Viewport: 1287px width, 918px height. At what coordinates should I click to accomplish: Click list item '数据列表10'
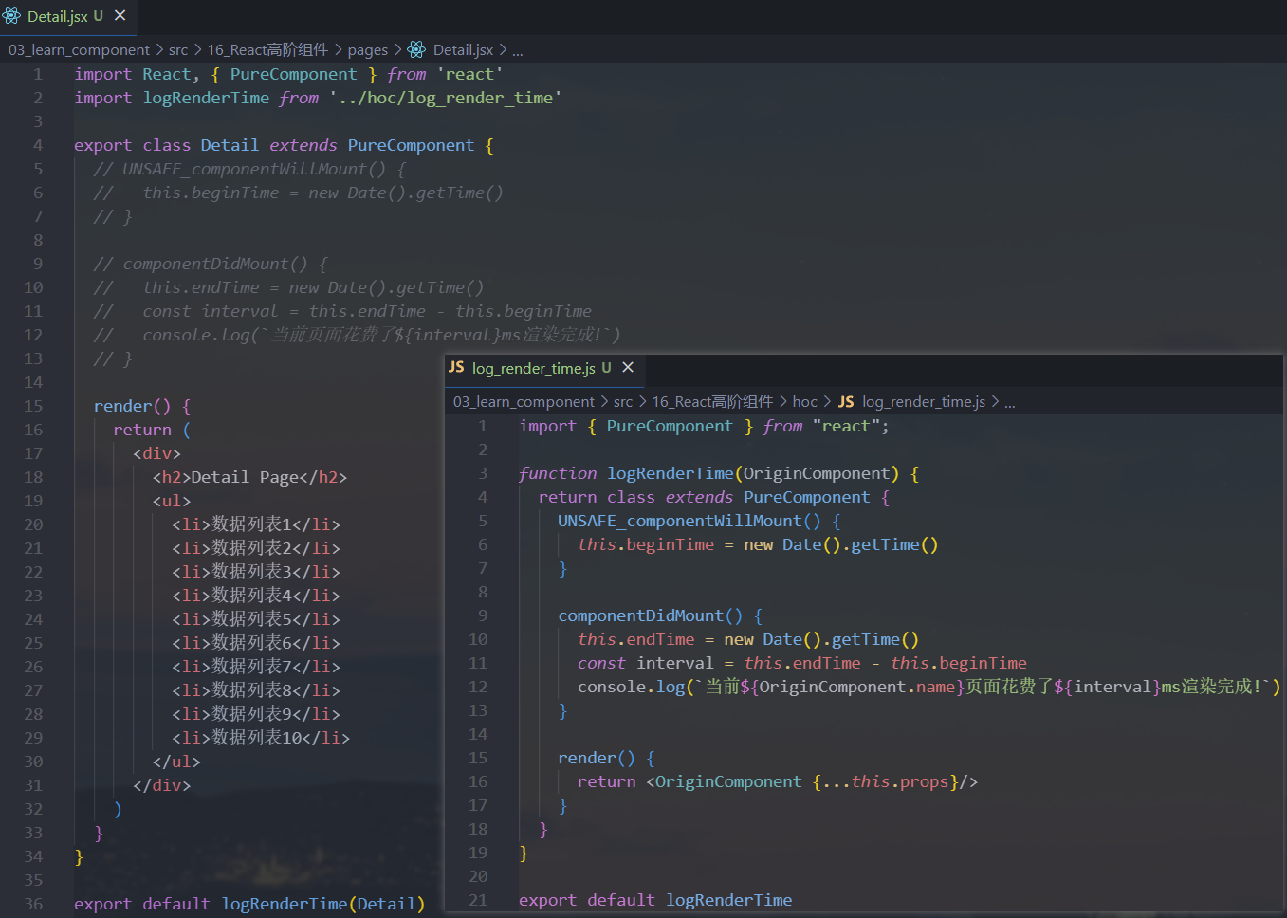256,738
